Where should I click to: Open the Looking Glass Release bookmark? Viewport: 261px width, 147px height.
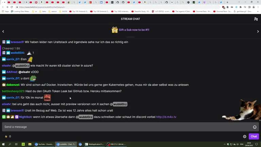point(20,12)
